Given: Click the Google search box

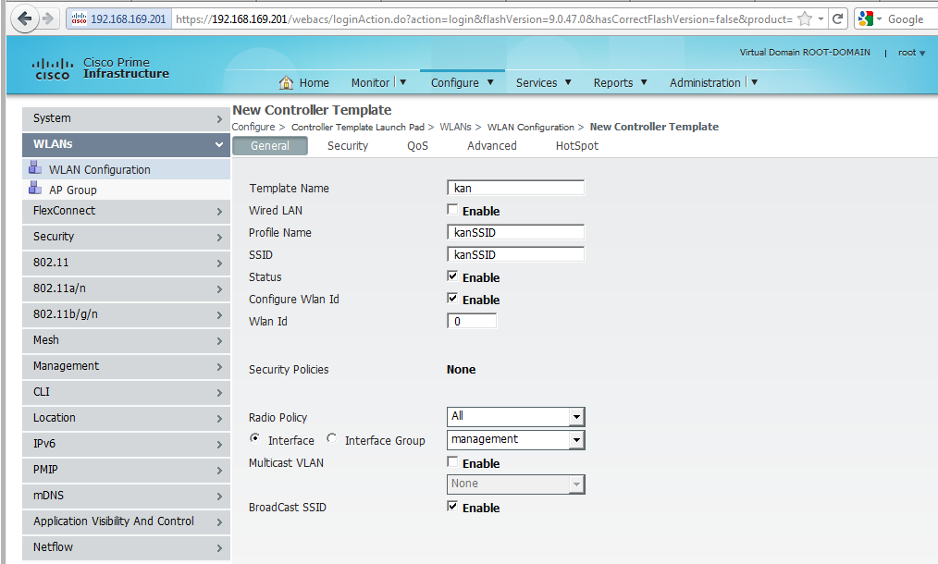Looking at the screenshot, I should click(x=908, y=19).
